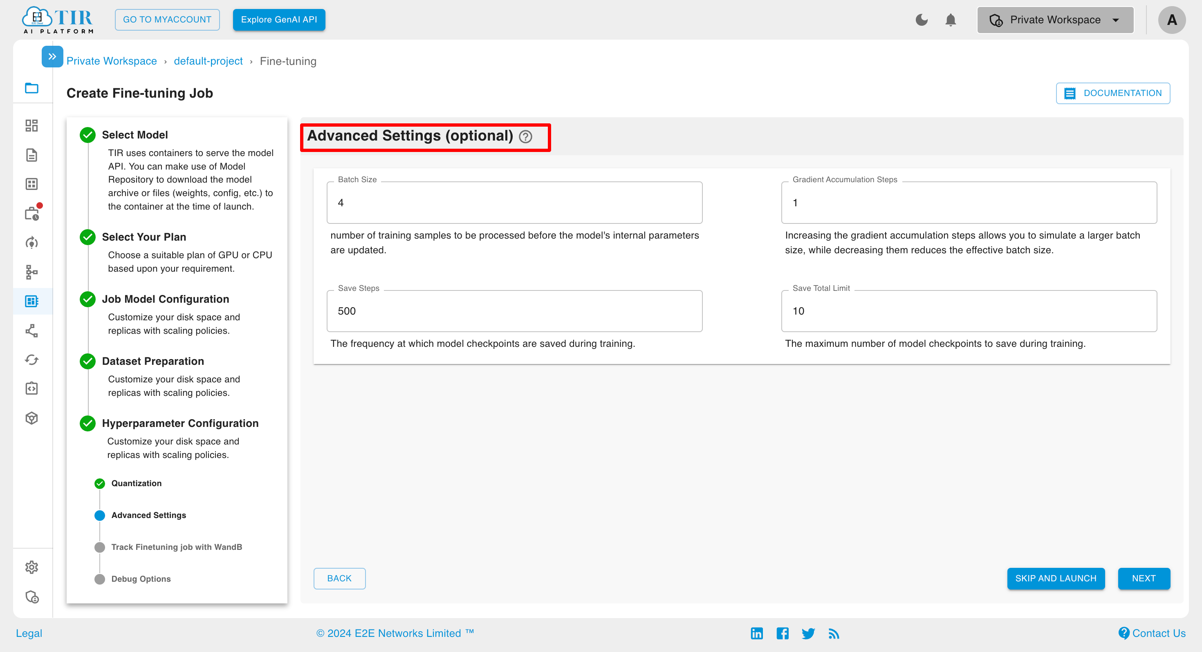Select the Debug Options sub-step
The image size is (1202, 652).
pyautogui.click(x=141, y=579)
